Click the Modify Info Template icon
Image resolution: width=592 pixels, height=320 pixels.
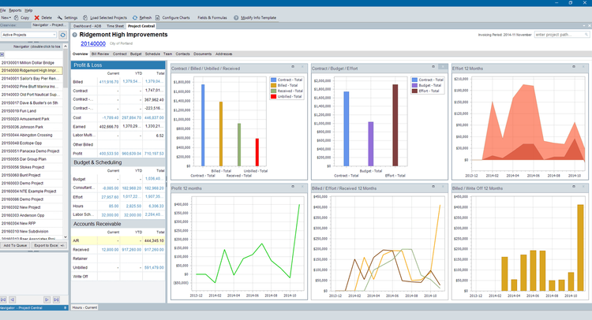pyautogui.click(x=236, y=17)
